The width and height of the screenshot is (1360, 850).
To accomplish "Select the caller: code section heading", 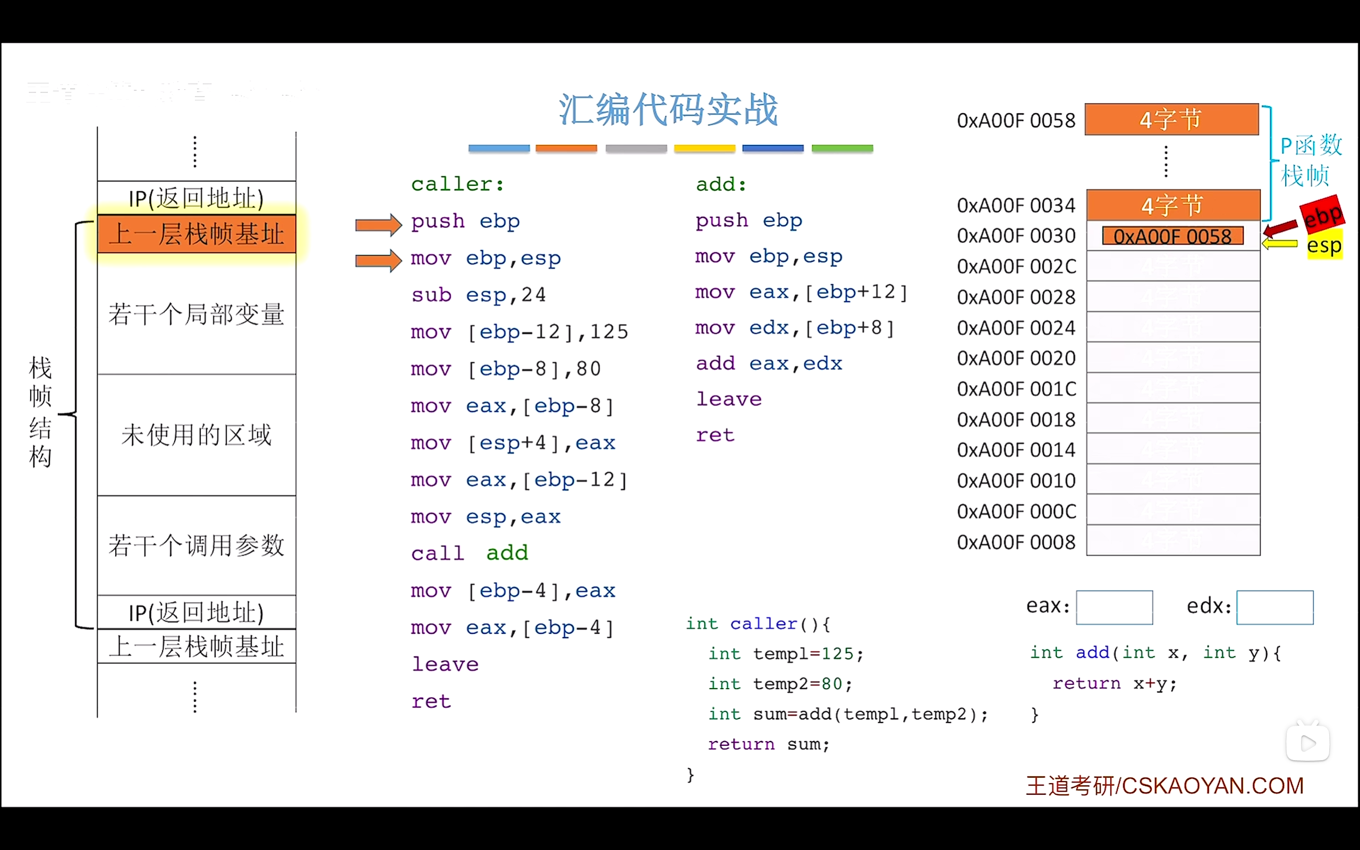I will pyautogui.click(x=457, y=183).
